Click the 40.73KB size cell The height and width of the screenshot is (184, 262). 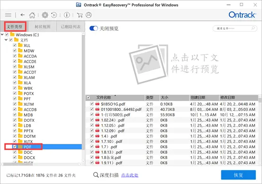pyautogui.click(x=167, y=109)
